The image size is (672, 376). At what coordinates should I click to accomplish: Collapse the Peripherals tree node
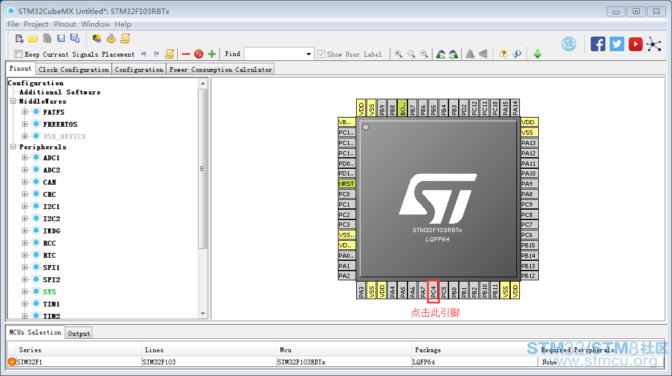pyautogui.click(x=13, y=146)
